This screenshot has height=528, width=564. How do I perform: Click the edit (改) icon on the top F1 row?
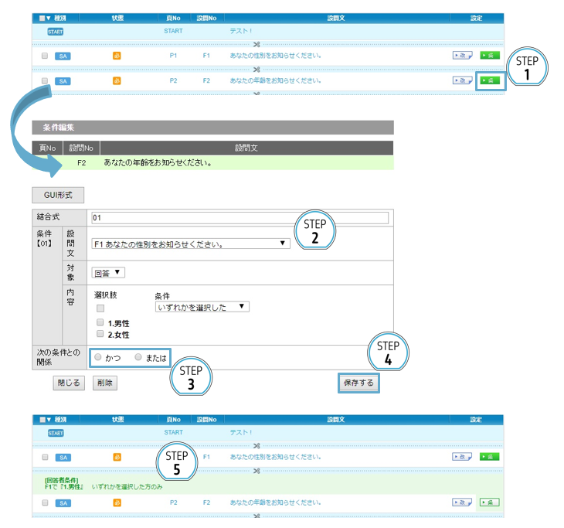pyautogui.click(x=462, y=56)
